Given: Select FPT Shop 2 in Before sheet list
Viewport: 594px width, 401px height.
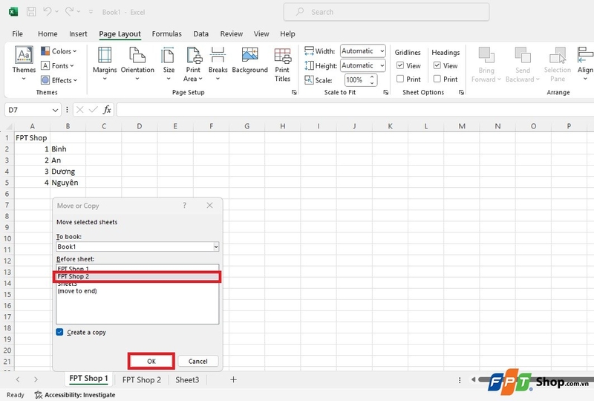Looking at the screenshot, I should (x=137, y=276).
